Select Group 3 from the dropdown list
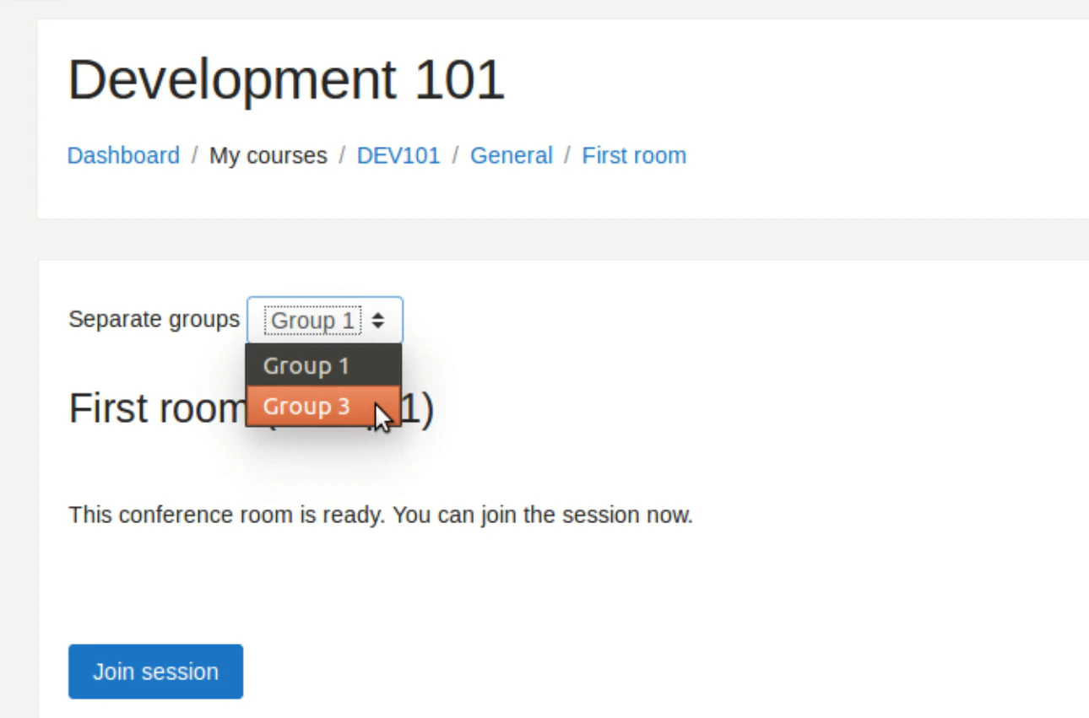The height and width of the screenshot is (718, 1089). [x=306, y=406]
